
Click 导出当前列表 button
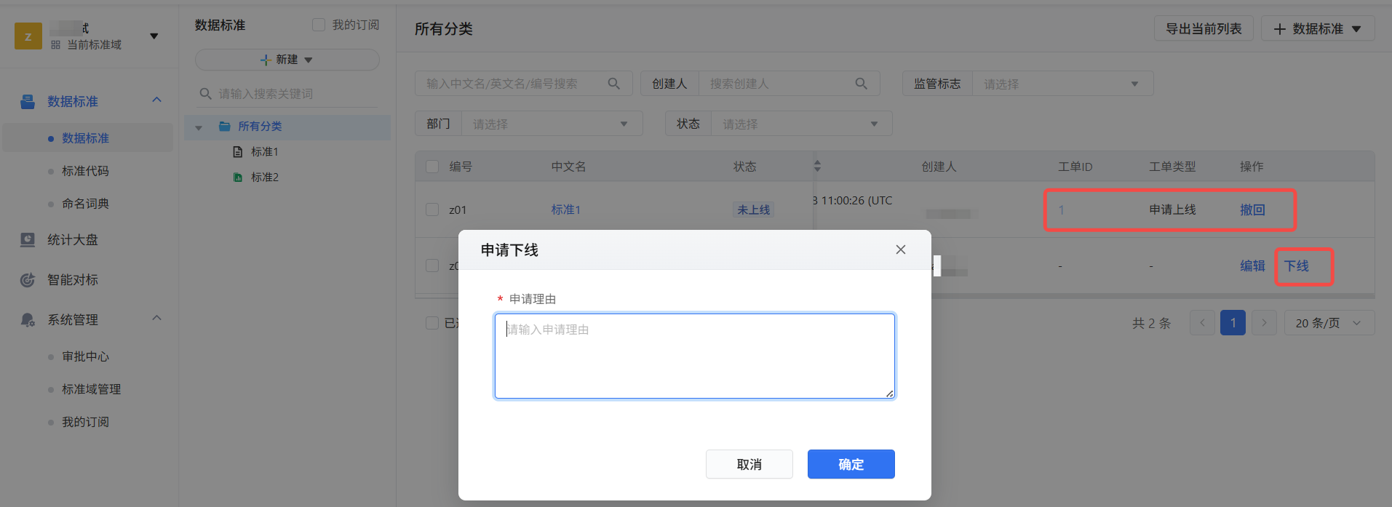[1204, 28]
